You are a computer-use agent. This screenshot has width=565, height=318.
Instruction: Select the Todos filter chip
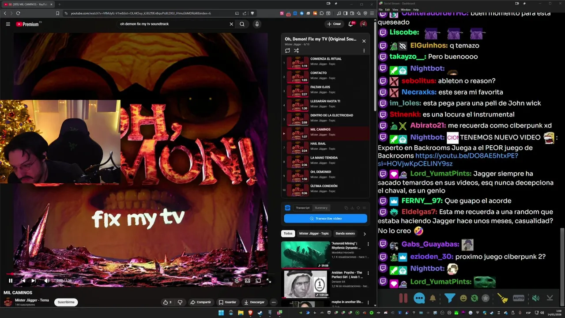pos(288,233)
